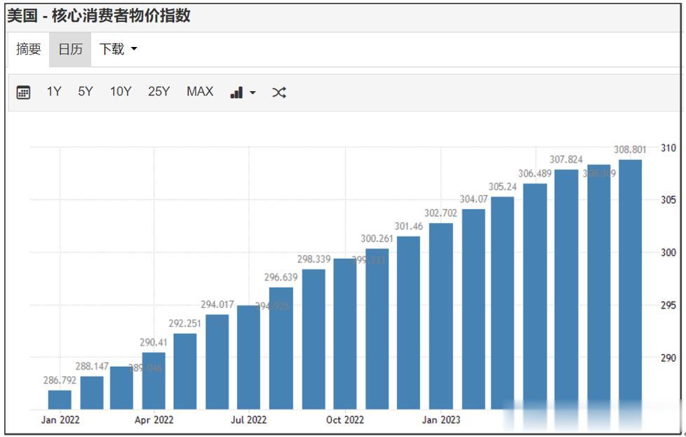Click the 290 y-axis value
Image resolution: width=686 pixels, height=437 pixels.
pos(668,358)
